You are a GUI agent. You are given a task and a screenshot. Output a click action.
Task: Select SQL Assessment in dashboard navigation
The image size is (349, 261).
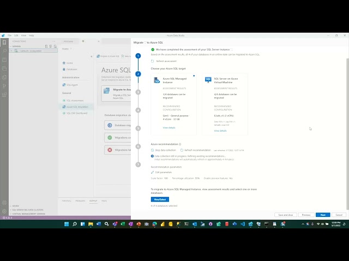[75, 101]
